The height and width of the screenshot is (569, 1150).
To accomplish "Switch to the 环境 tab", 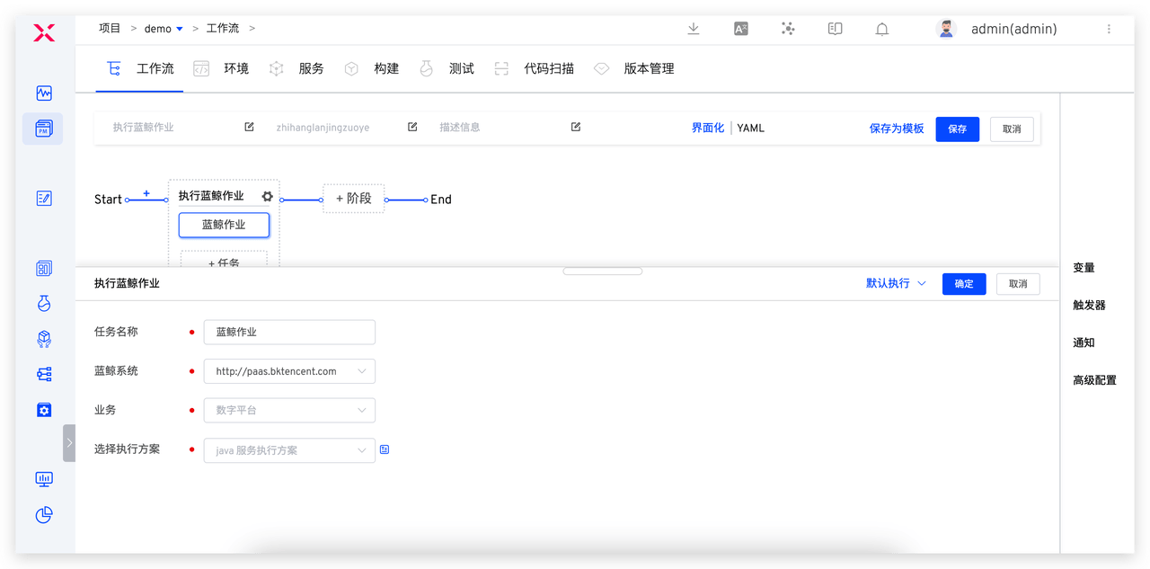I will click(x=221, y=68).
